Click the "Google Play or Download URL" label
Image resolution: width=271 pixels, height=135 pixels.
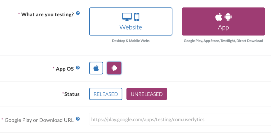39,120
